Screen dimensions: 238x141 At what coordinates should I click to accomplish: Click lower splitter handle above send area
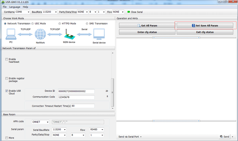(x=176, y=121)
